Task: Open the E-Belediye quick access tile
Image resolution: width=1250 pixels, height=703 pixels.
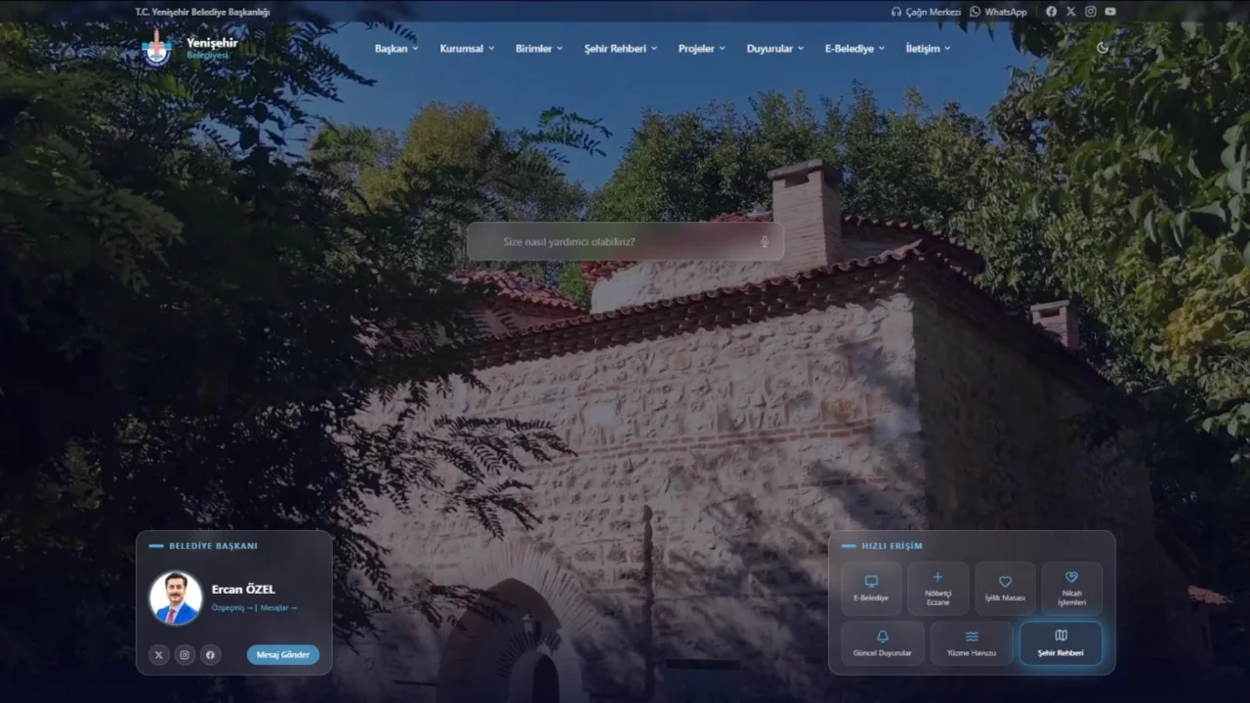Action: tap(871, 589)
